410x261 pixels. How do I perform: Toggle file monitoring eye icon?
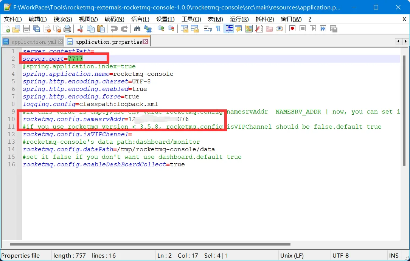[x=279, y=29]
